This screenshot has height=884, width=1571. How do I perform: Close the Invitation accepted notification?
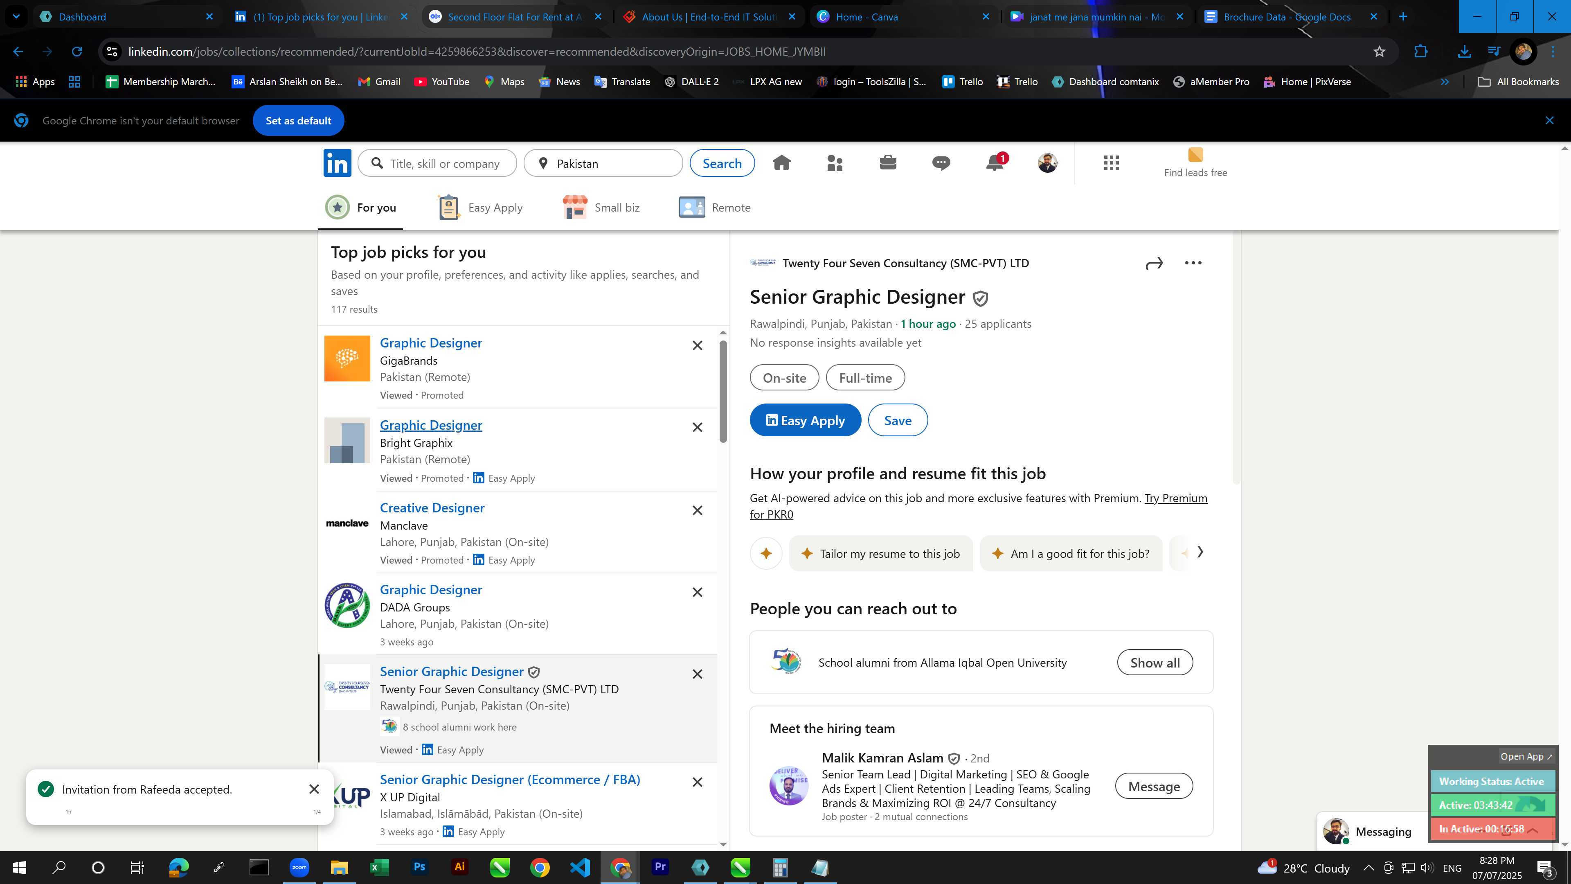[x=314, y=789]
